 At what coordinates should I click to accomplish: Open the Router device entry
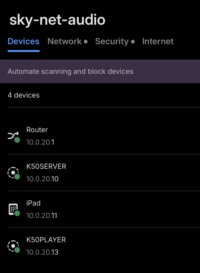coord(37,130)
